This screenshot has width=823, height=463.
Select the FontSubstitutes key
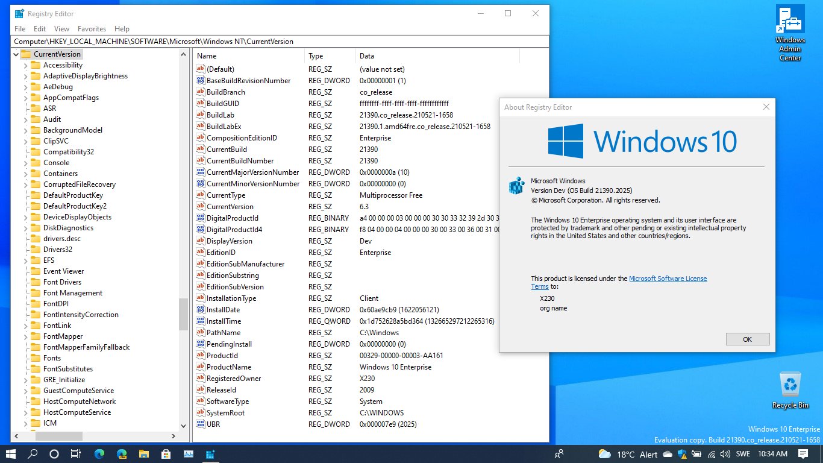coord(68,369)
